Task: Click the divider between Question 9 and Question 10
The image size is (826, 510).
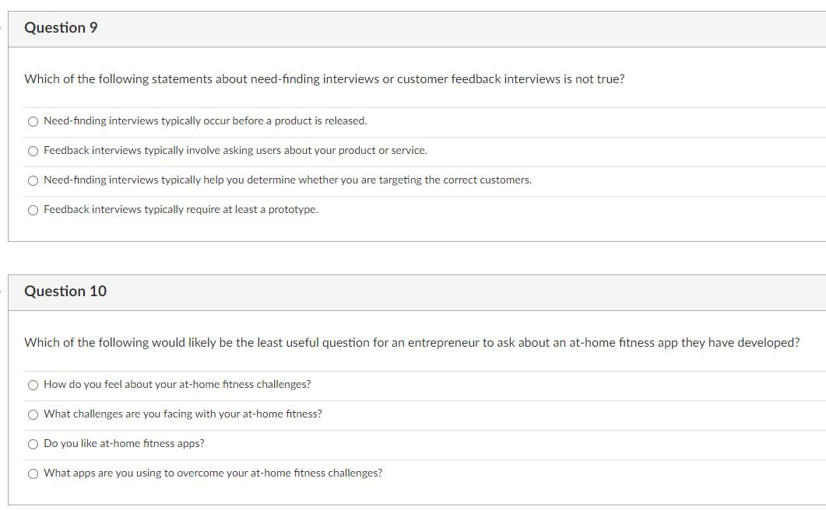Action: (x=413, y=257)
